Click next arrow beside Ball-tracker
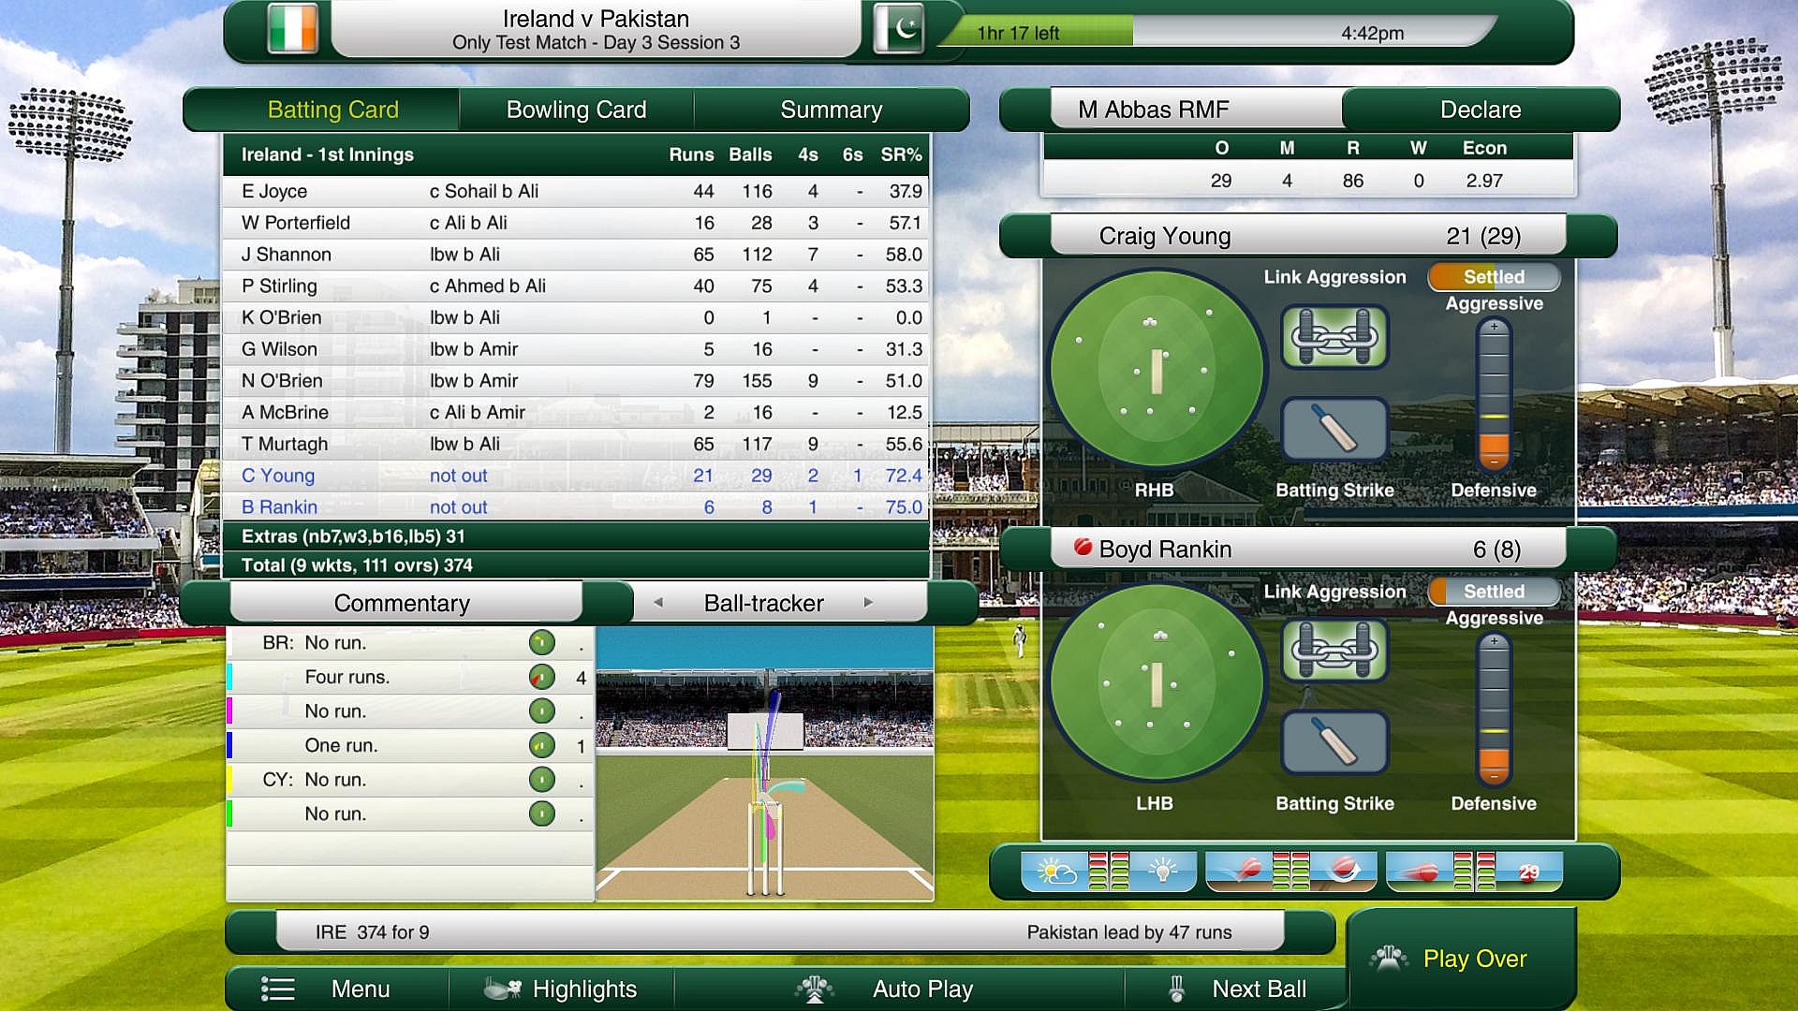This screenshot has width=1798, height=1011. tap(868, 603)
